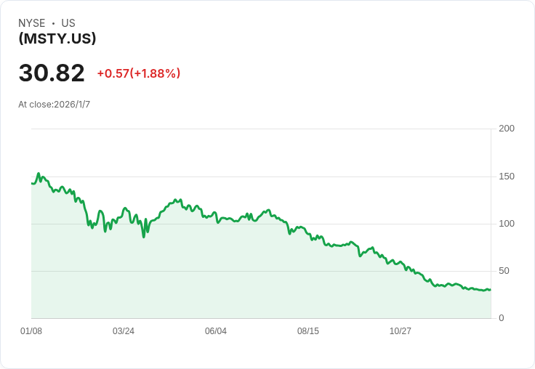Click the chart line's highest peak
Image resolution: width=535 pixels, height=369 pixels.
coord(39,174)
